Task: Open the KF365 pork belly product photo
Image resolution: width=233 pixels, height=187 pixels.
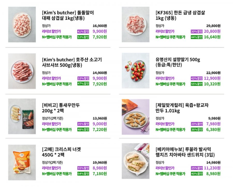Action: click(x=136, y=25)
